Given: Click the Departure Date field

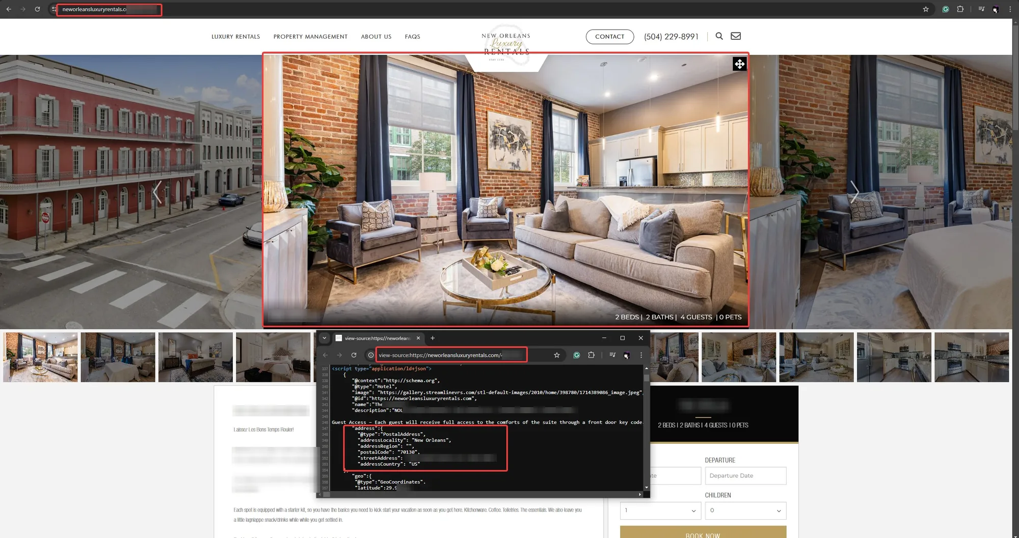Looking at the screenshot, I should click(x=745, y=475).
